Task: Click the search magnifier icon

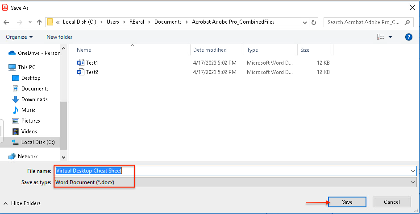Action: (x=408, y=22)
